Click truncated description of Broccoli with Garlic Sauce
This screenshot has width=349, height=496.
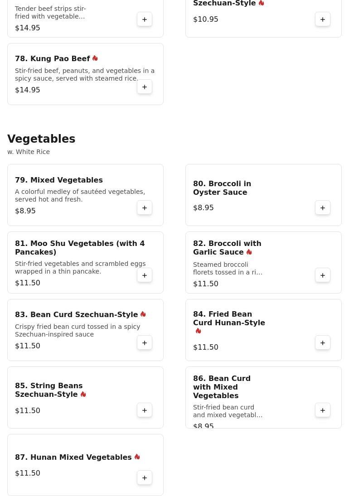coord(228,268)
